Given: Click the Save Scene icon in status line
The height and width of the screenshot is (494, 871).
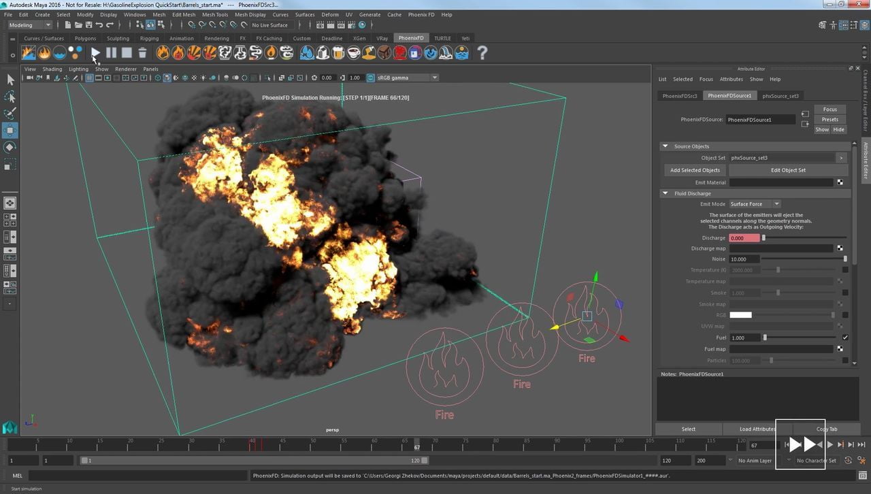Looking at the screenshot, I should (x=88, y=25).
